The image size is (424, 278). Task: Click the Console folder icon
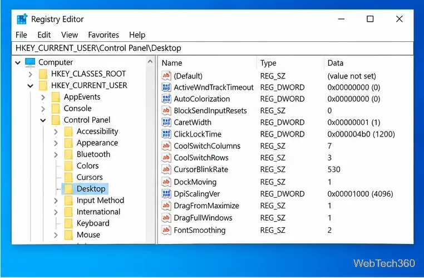pyautogui.click(x=56, y=109)
